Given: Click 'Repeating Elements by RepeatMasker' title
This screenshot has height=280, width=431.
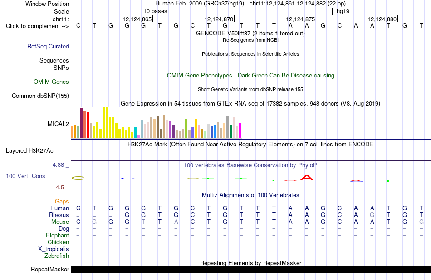Looking at the screenshot, I should coord(251,263).
